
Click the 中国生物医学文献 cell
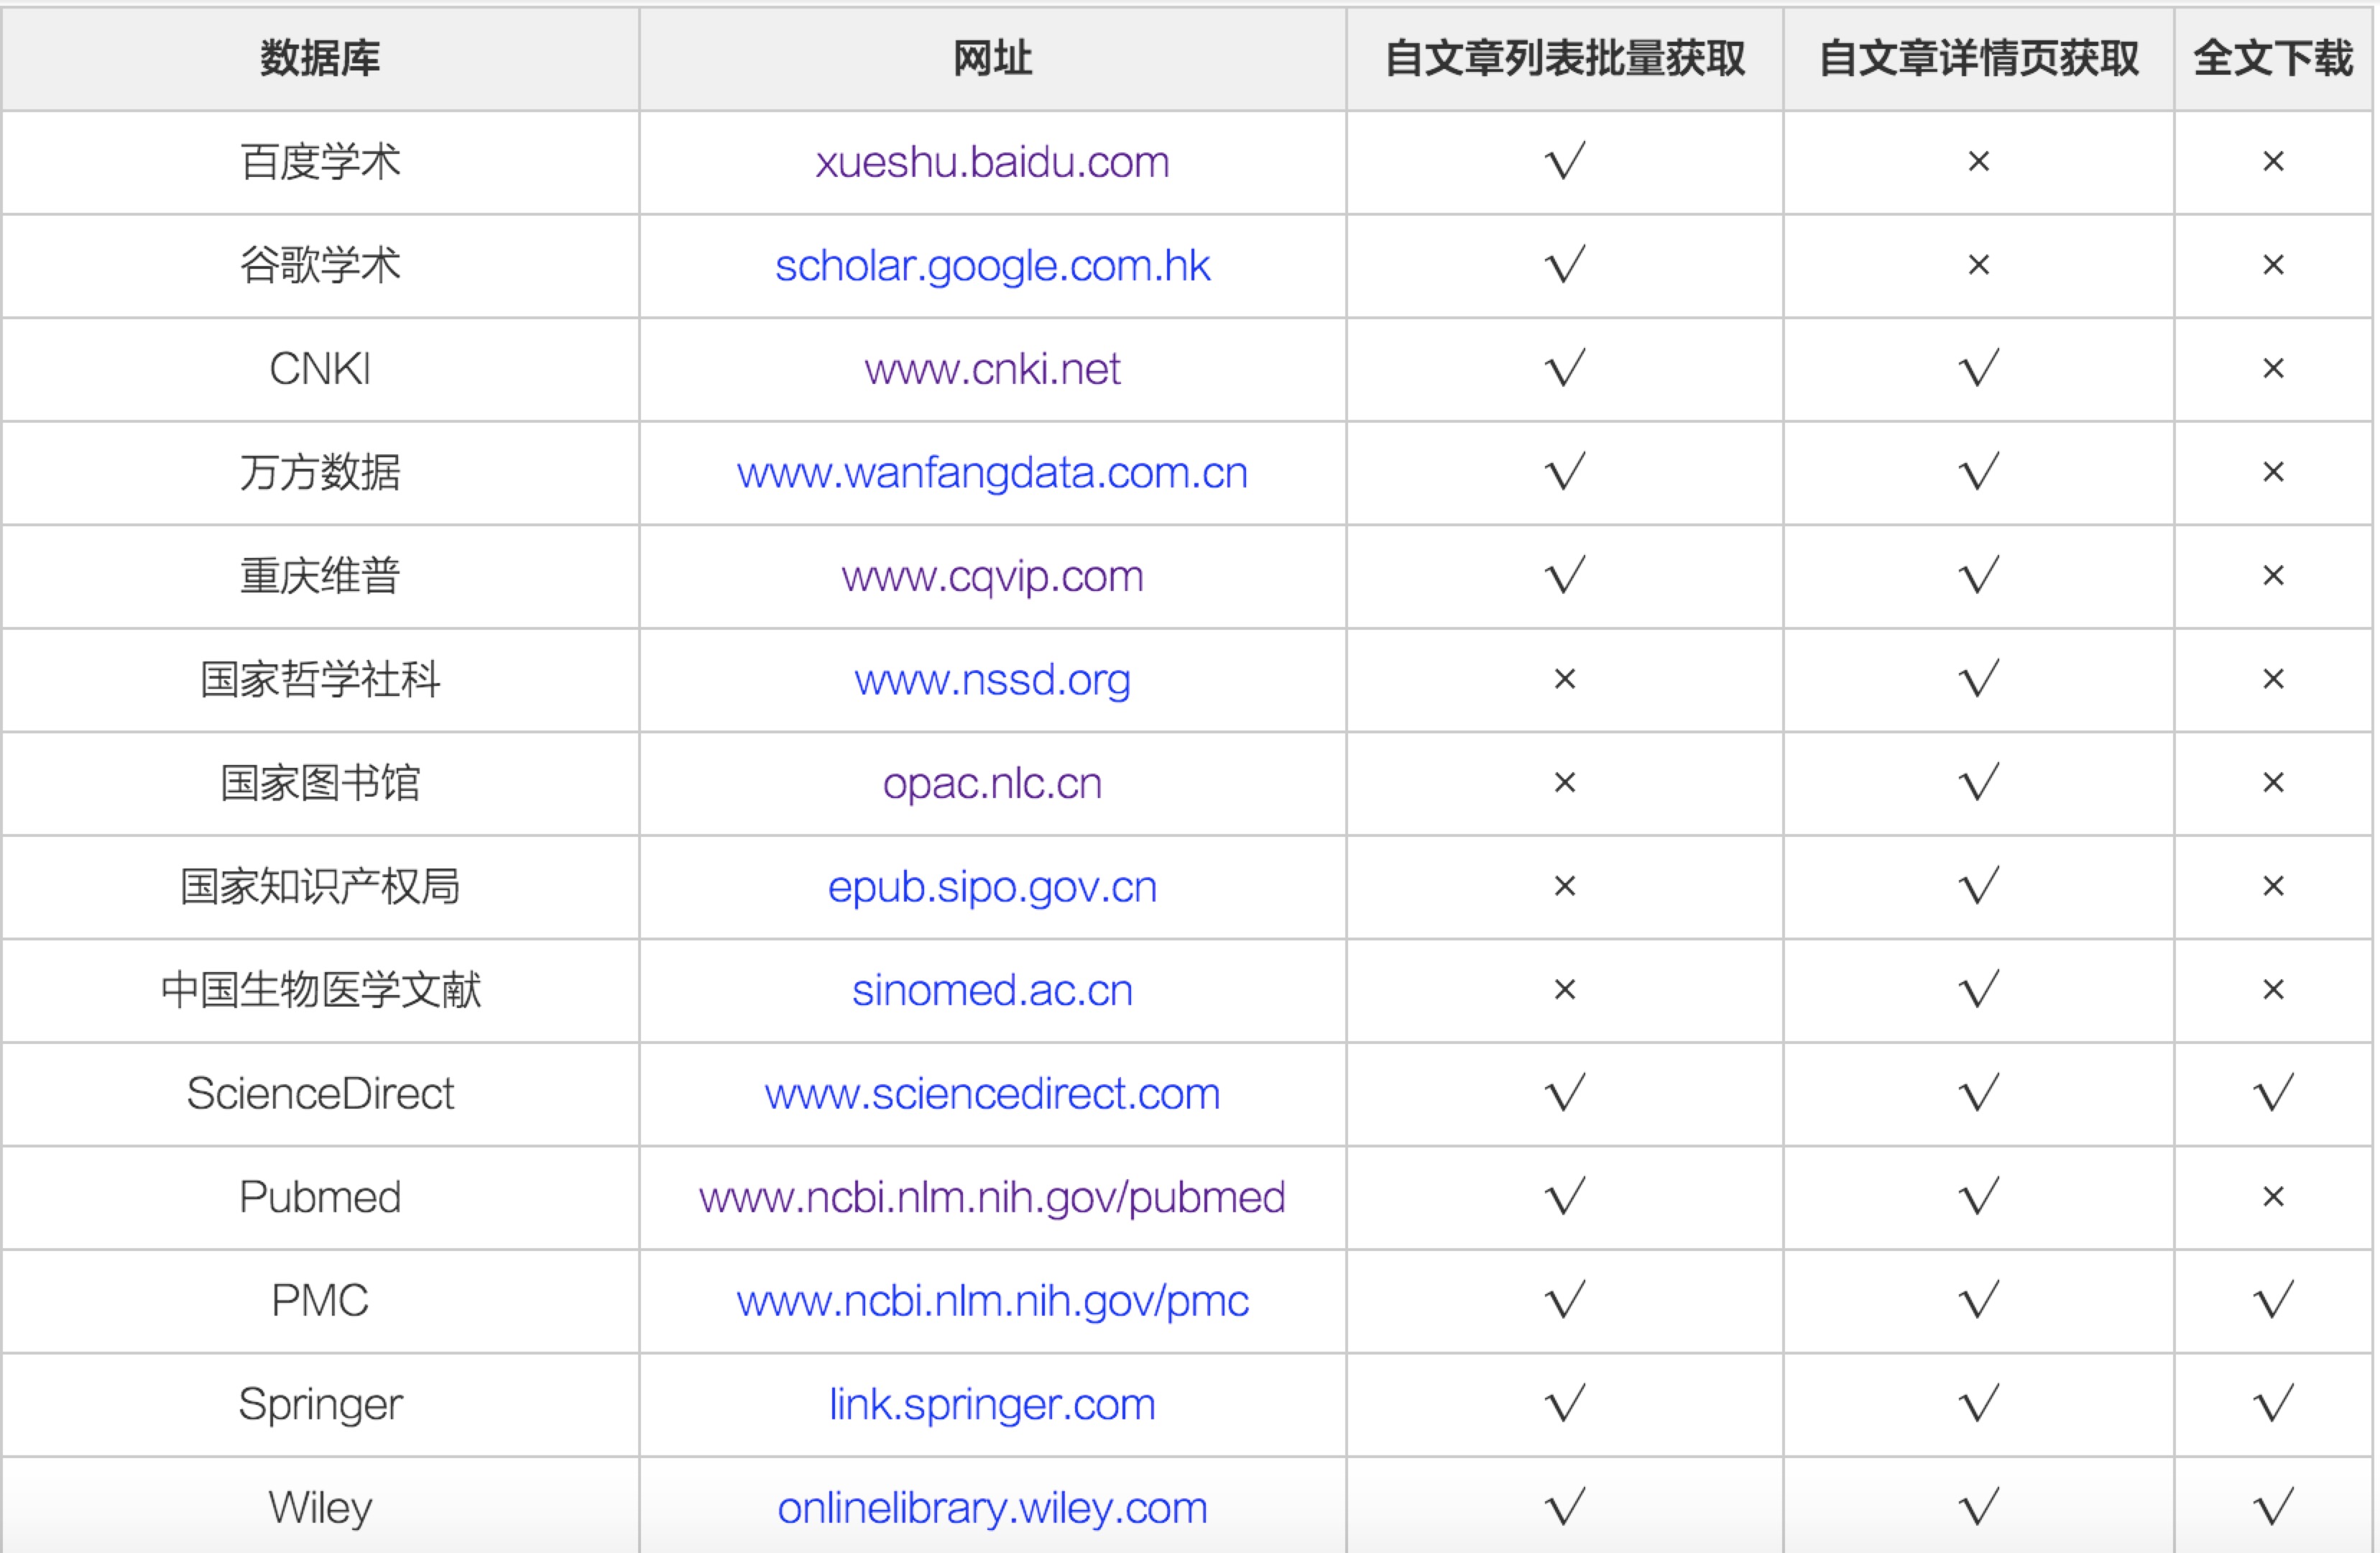click(320, 991)
